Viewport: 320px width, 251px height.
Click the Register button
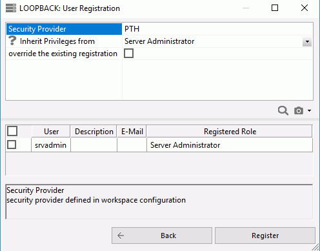click(265, 236)
